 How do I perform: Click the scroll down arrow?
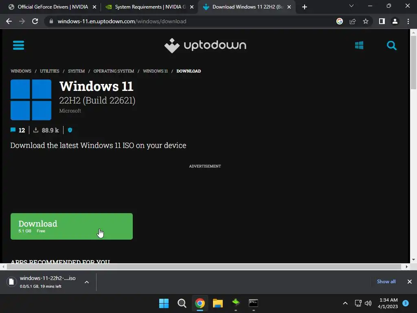(x=413, y=260)
